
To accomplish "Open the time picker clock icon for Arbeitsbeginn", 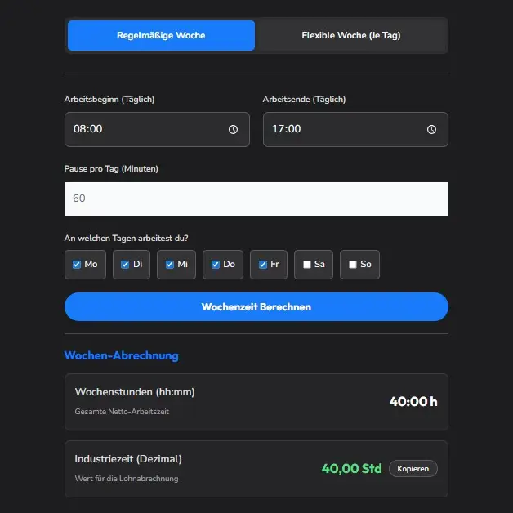I will 233,129.
